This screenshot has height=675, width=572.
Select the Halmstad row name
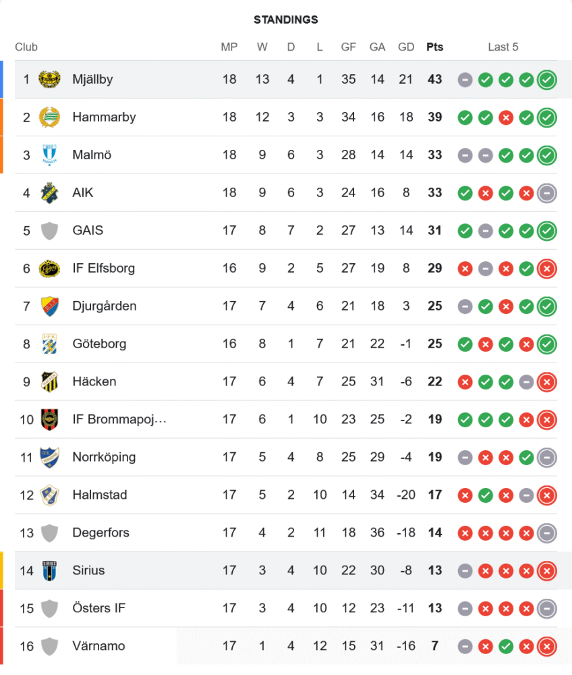pos(99,495)
